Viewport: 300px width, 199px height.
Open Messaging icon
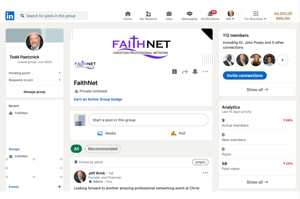point(190,14)
